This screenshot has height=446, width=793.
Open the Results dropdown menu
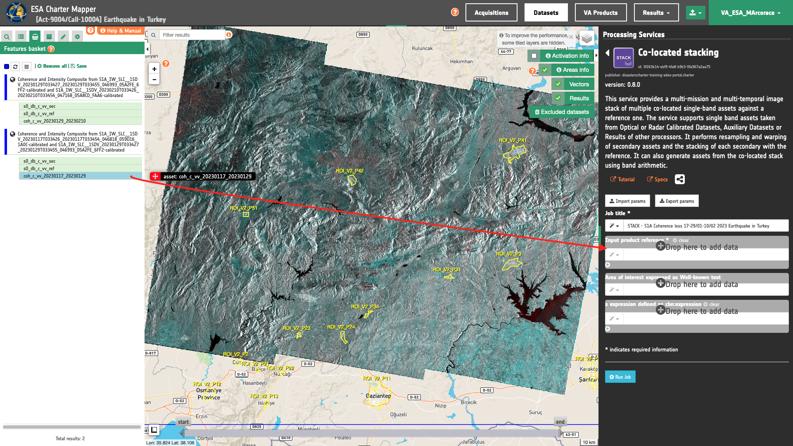[656, 12]
